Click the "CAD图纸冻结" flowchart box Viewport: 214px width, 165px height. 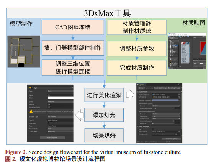pyautogui.click(x=73, y=27)
